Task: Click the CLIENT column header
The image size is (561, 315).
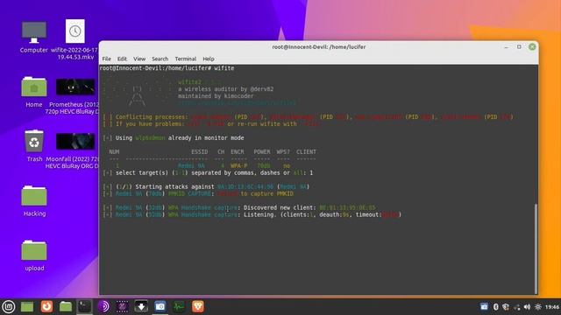Action: point(306,151)
